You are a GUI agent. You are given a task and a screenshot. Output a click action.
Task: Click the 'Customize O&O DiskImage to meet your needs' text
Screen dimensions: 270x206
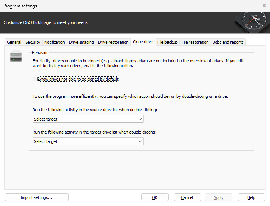(45, 22)
